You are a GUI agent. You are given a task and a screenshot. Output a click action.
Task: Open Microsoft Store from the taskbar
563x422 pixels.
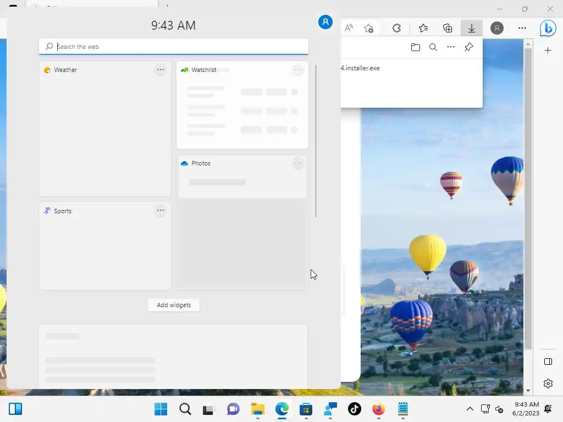click(x=306, y=409)
